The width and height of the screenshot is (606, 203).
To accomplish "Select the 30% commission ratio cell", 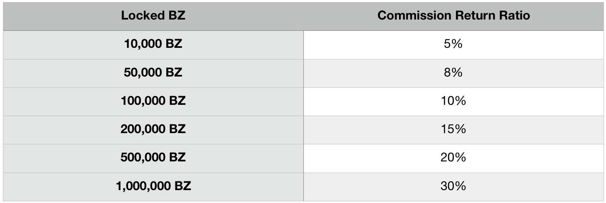I will (453, 186).
